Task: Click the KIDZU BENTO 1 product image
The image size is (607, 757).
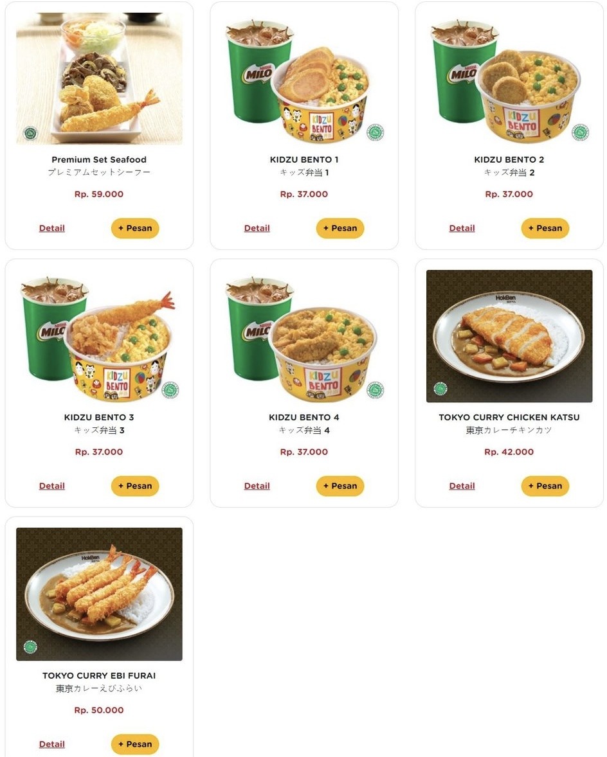Action: point(304,78)
